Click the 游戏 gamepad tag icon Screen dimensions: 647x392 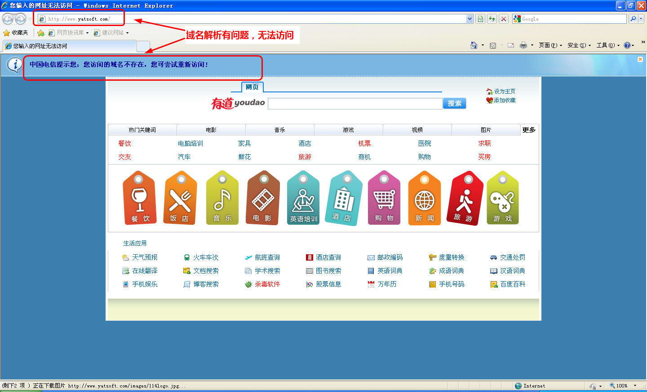502,198
